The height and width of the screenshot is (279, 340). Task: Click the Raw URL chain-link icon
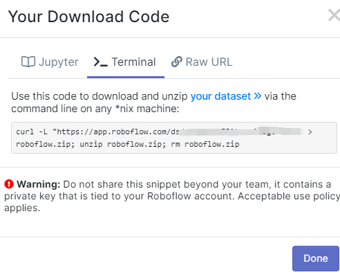pyautogui.click(x=177, y=62)
